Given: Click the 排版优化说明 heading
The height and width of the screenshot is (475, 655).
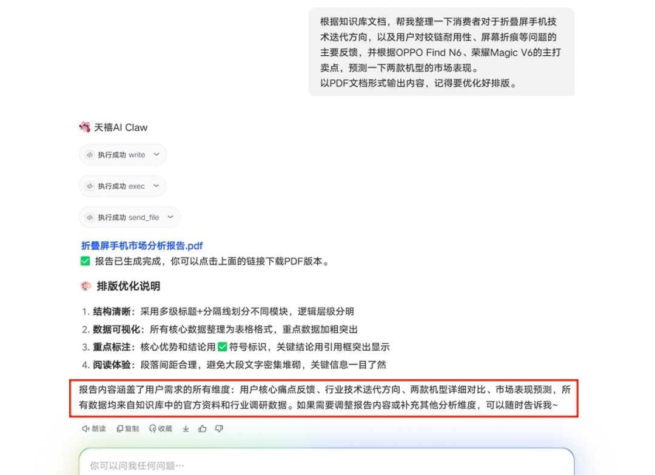Looking at the screenshot, I should (x=129, y=286).
